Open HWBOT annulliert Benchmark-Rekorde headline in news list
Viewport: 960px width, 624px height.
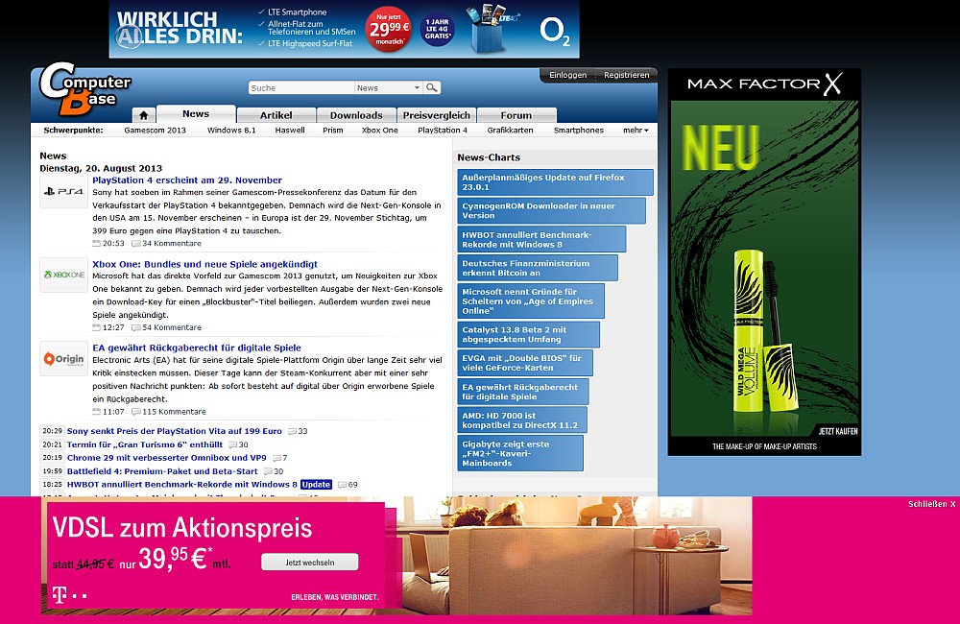[181, 485]
